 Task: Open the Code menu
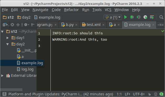(56, 10)
